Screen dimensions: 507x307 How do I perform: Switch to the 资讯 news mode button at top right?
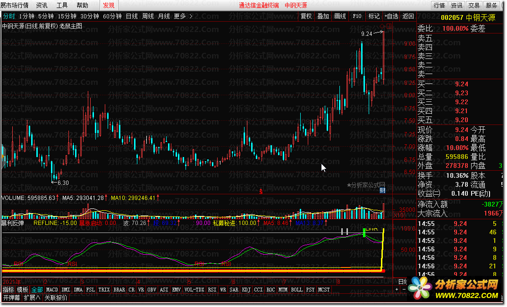click(x=456, y=5)
